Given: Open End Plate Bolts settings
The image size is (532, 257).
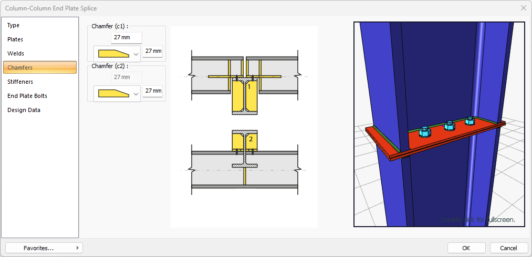Looking at the screenshot, I should point(27,96).
